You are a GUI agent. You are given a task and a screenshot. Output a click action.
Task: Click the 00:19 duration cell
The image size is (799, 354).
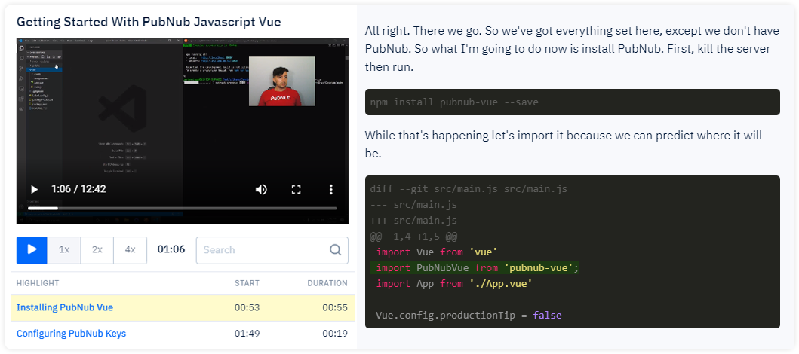click(x=335, y=334)
